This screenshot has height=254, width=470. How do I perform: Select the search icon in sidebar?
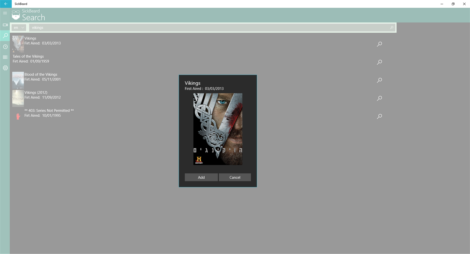coord(5,36)
